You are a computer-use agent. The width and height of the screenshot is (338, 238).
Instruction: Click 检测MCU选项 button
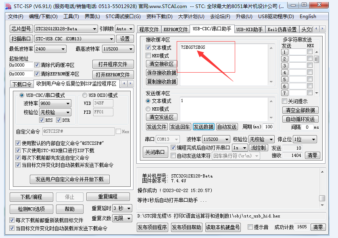pyautogui.click(x=31, y=209)
